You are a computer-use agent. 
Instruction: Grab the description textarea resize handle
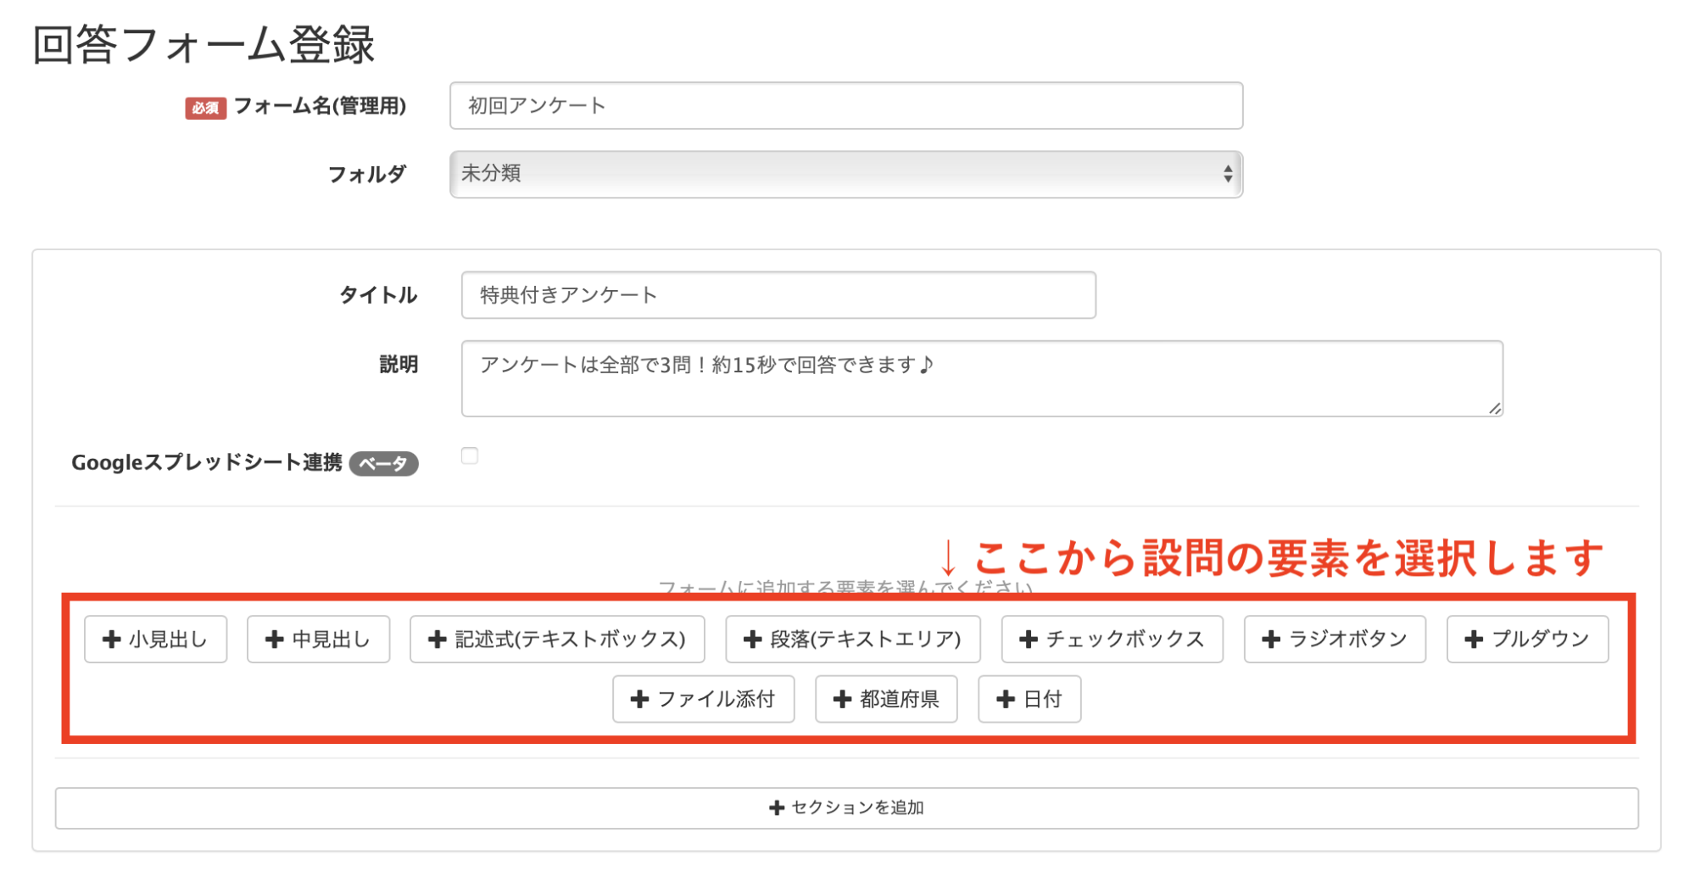click(1494, 409)
